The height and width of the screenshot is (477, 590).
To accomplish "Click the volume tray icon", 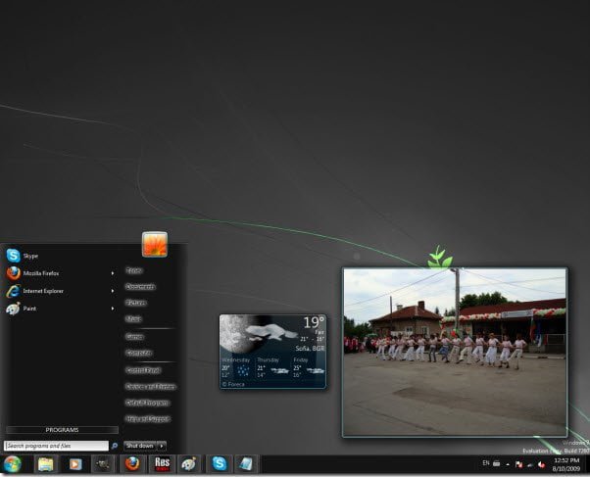I will 541,465.
